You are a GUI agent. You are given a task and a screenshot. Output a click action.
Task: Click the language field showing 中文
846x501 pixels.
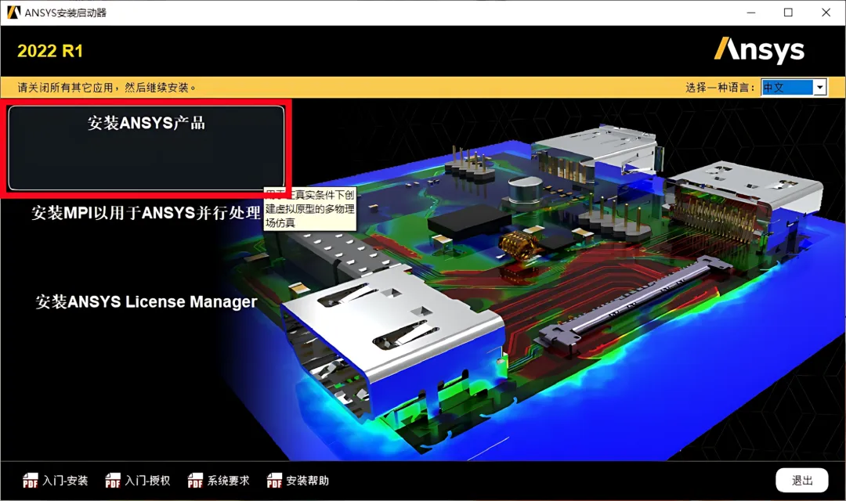[787, 88]
